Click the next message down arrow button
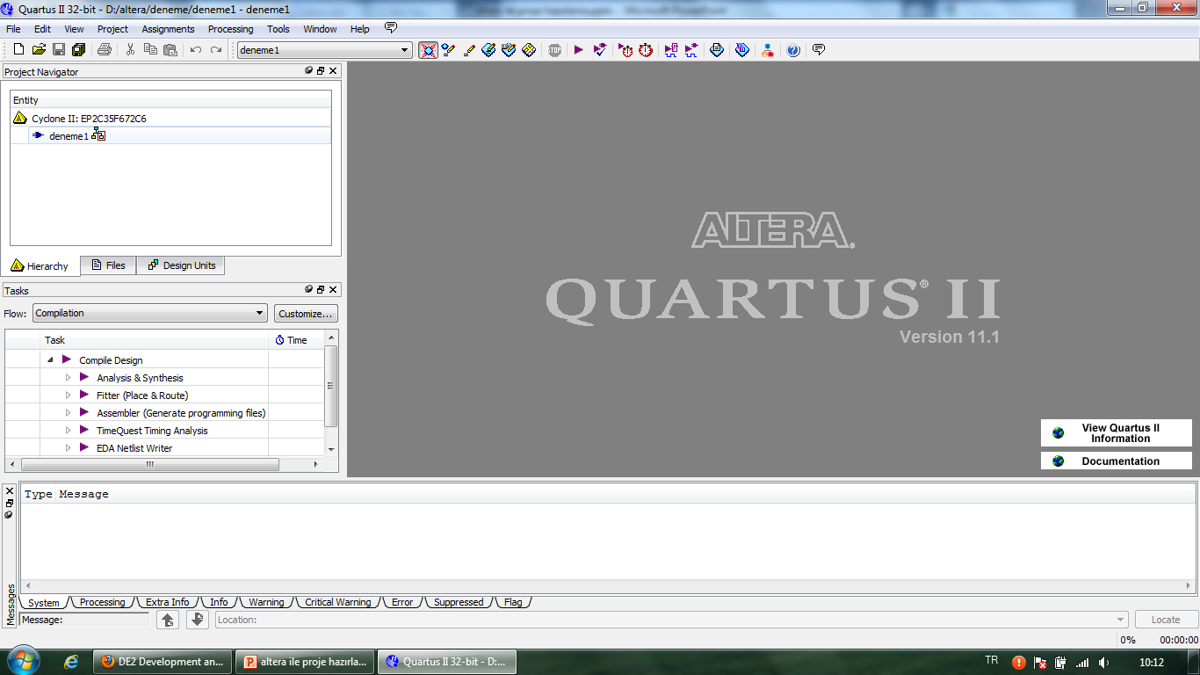 tap(198, 620)
